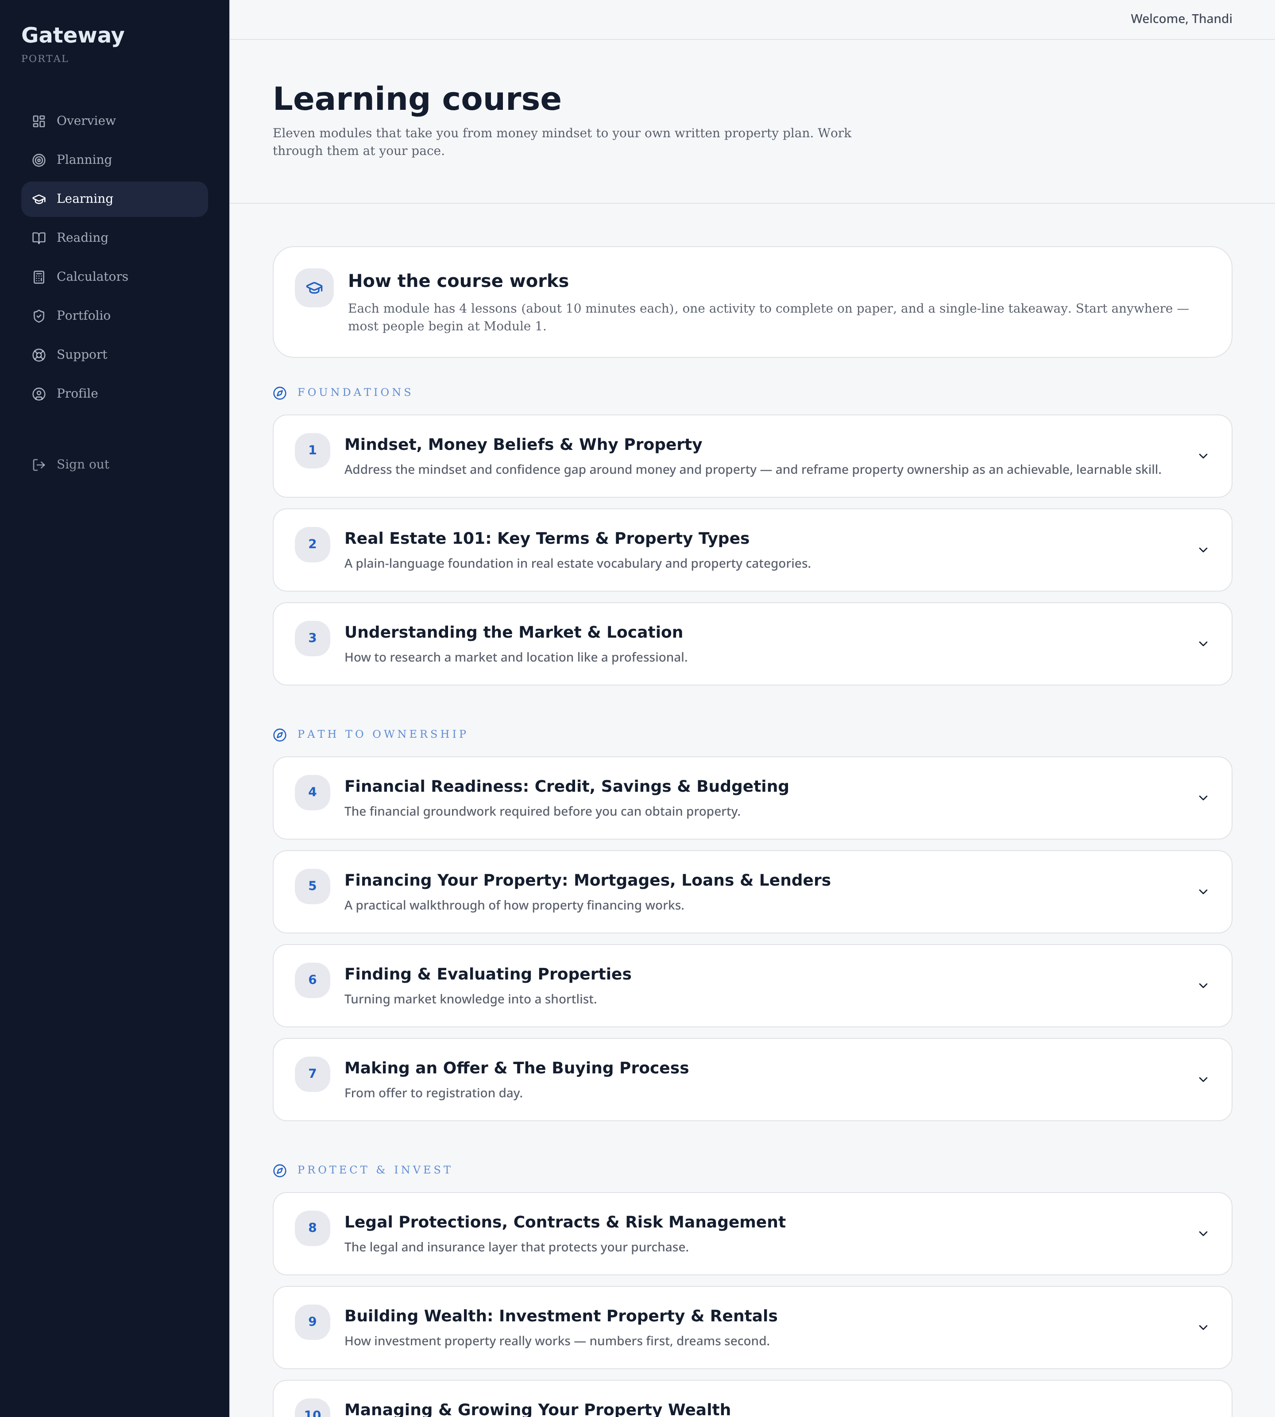The height and width of the screenshot is (1417, 1275).
Task: Click module number 5 badge
Action: 313,887
